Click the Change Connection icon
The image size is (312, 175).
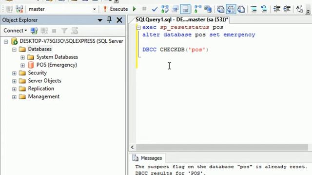tap(19, 9)
